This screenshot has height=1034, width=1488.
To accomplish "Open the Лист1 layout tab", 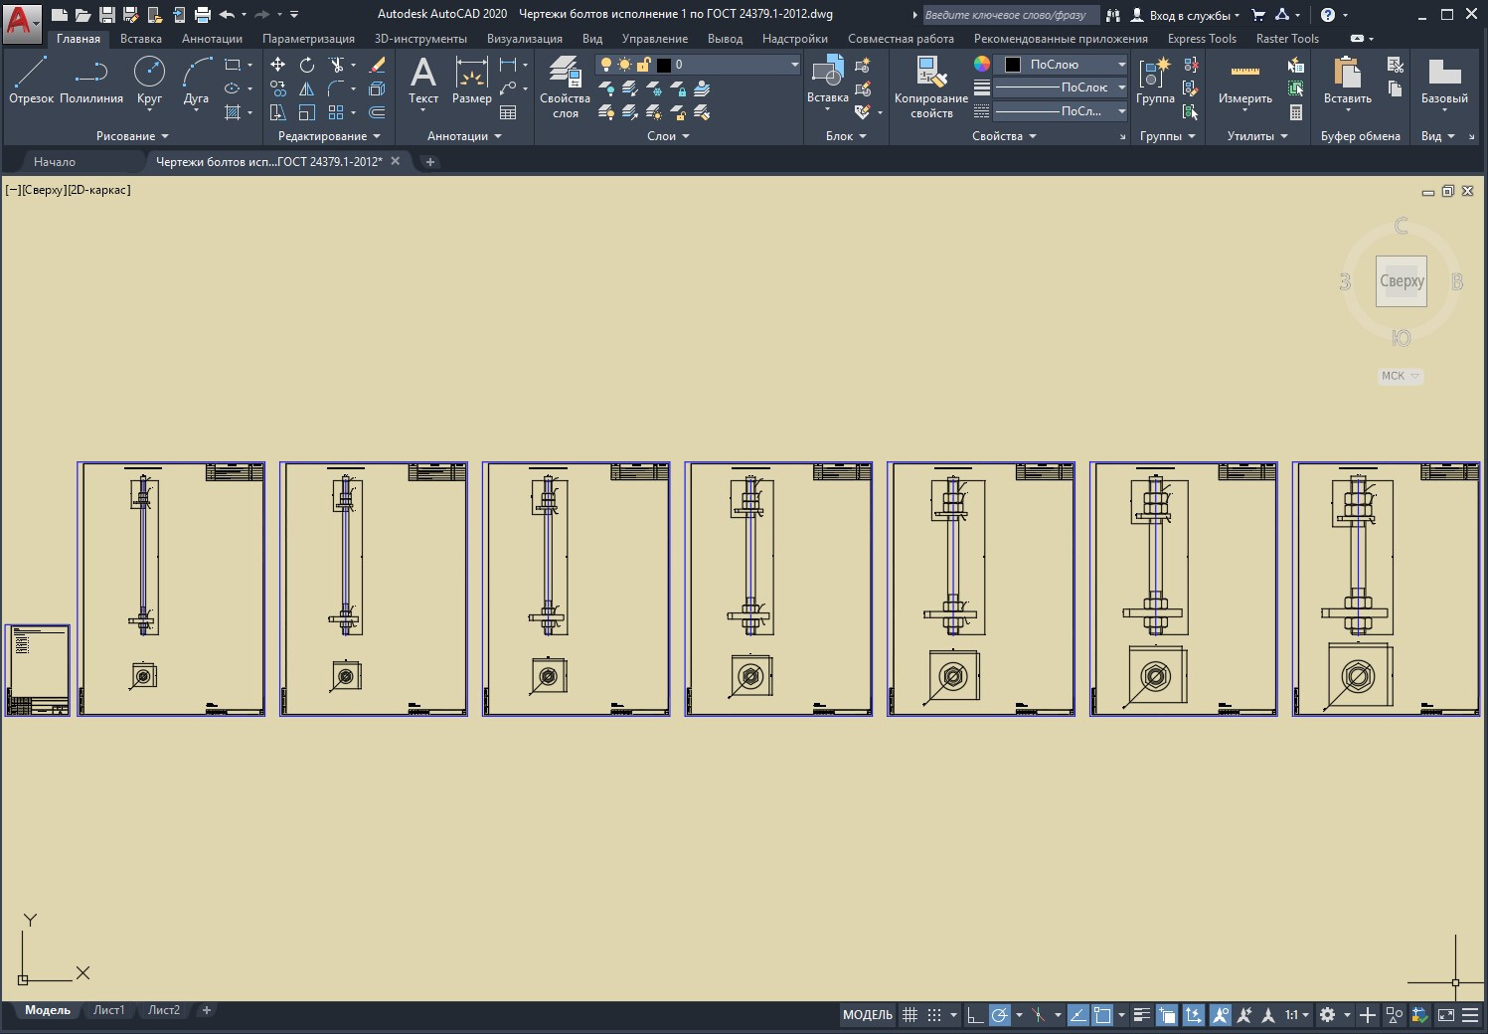I will click(109, 1010).
